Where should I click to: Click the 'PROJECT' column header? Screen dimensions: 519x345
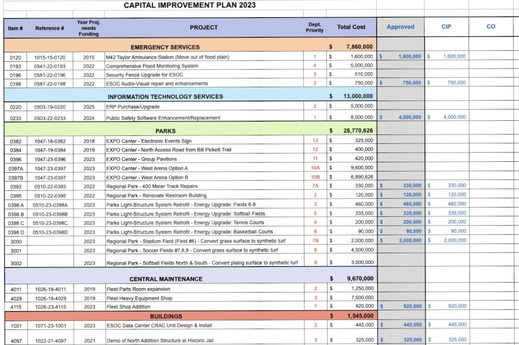tap(204, 27)
